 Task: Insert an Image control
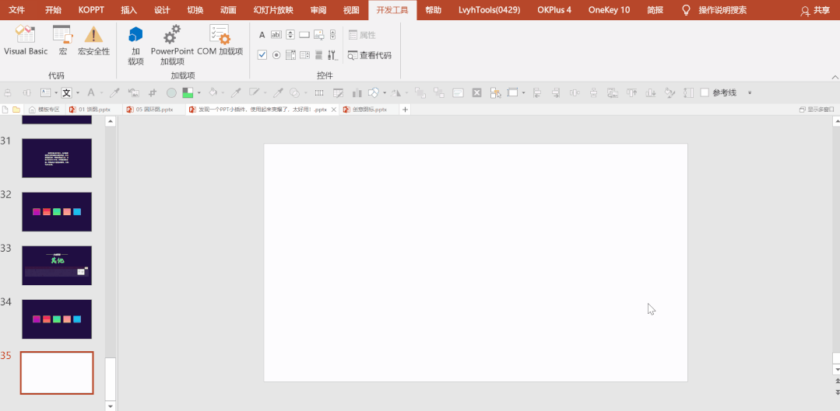[318, 35]
